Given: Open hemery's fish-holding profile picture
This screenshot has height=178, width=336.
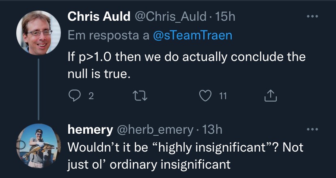Looking at the screenshot, I should 39,146.
